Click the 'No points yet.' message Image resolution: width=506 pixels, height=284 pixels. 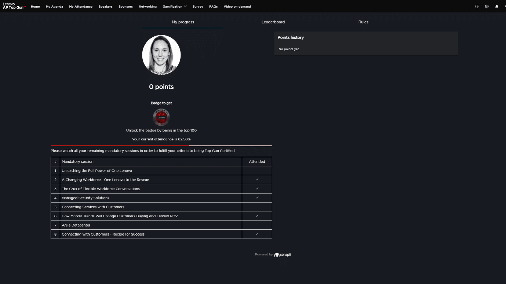click(289, 49)
